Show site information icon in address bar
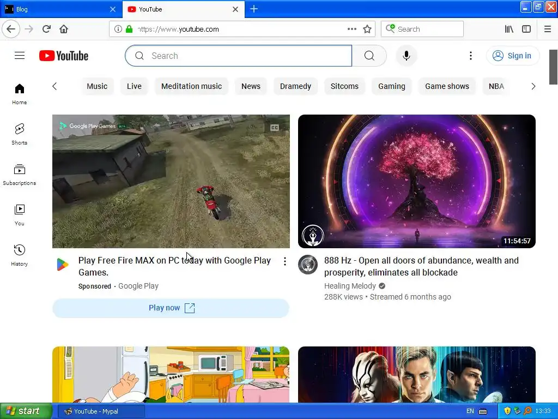Screen dimensions: 558x419 pos(118,29)
